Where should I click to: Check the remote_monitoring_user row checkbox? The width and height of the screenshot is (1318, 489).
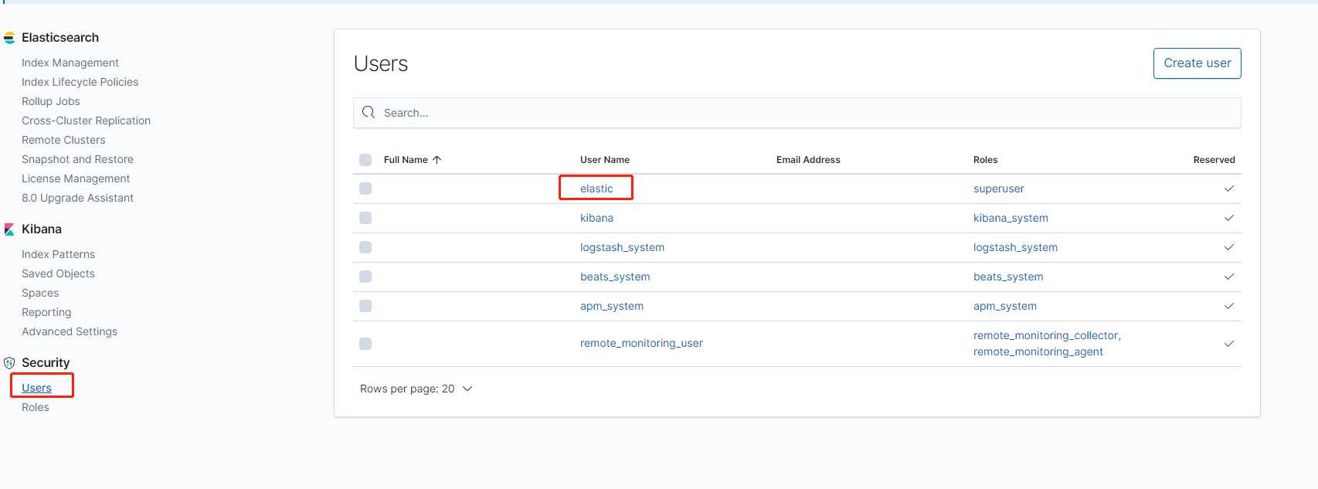pos(365,344)
